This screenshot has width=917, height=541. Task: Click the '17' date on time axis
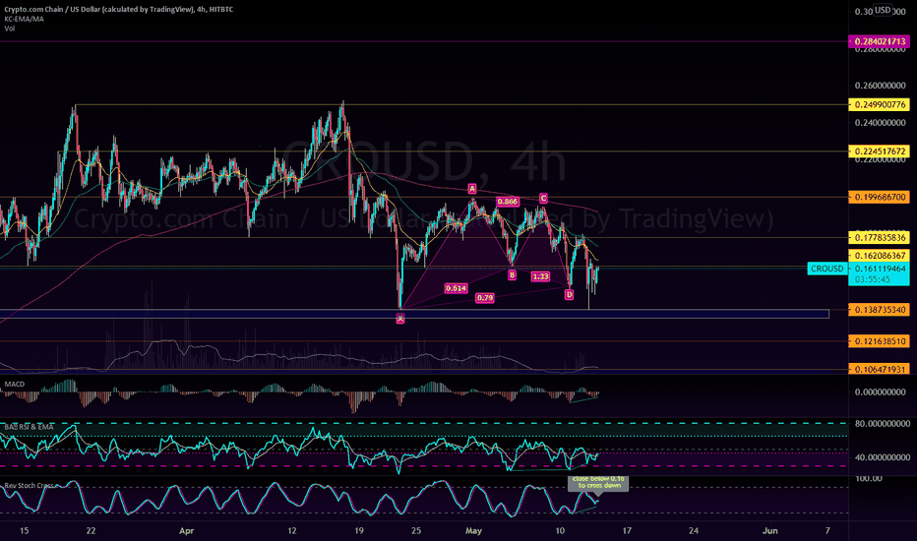tap(627, 531)
